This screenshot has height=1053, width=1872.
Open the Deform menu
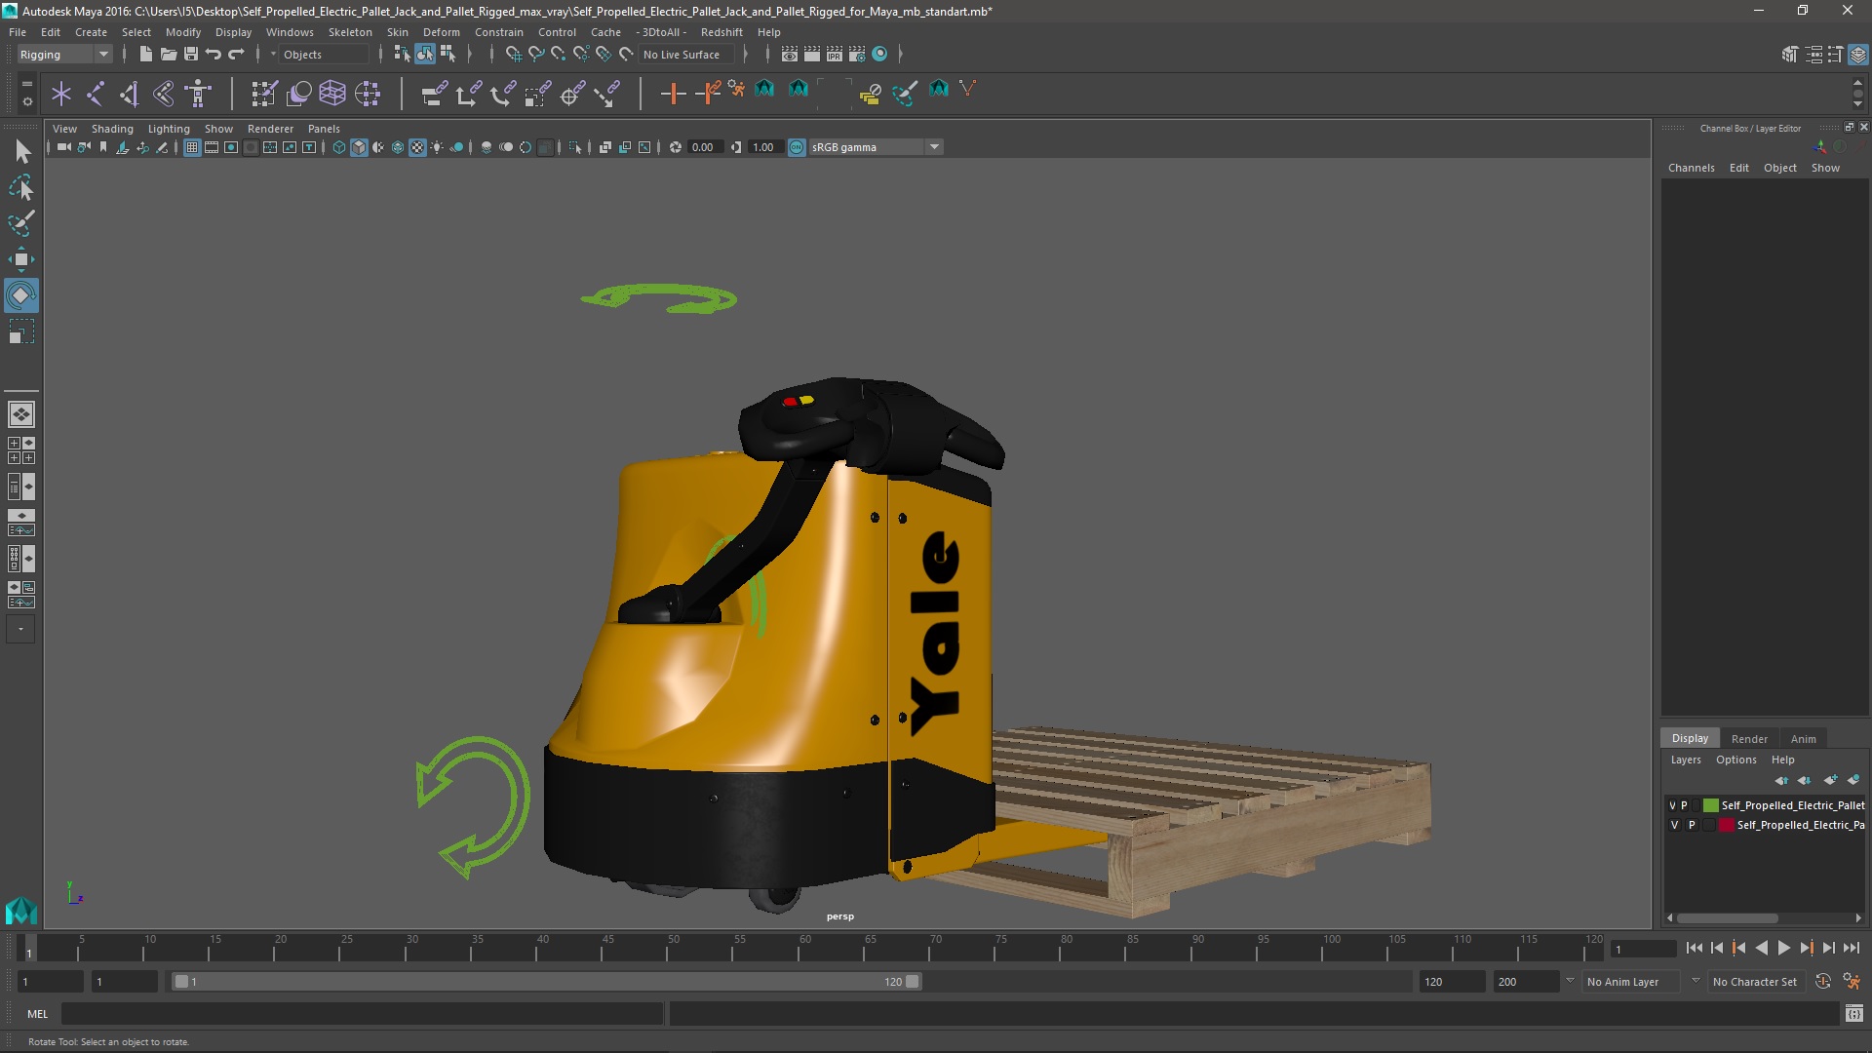(x=441, y=32)
